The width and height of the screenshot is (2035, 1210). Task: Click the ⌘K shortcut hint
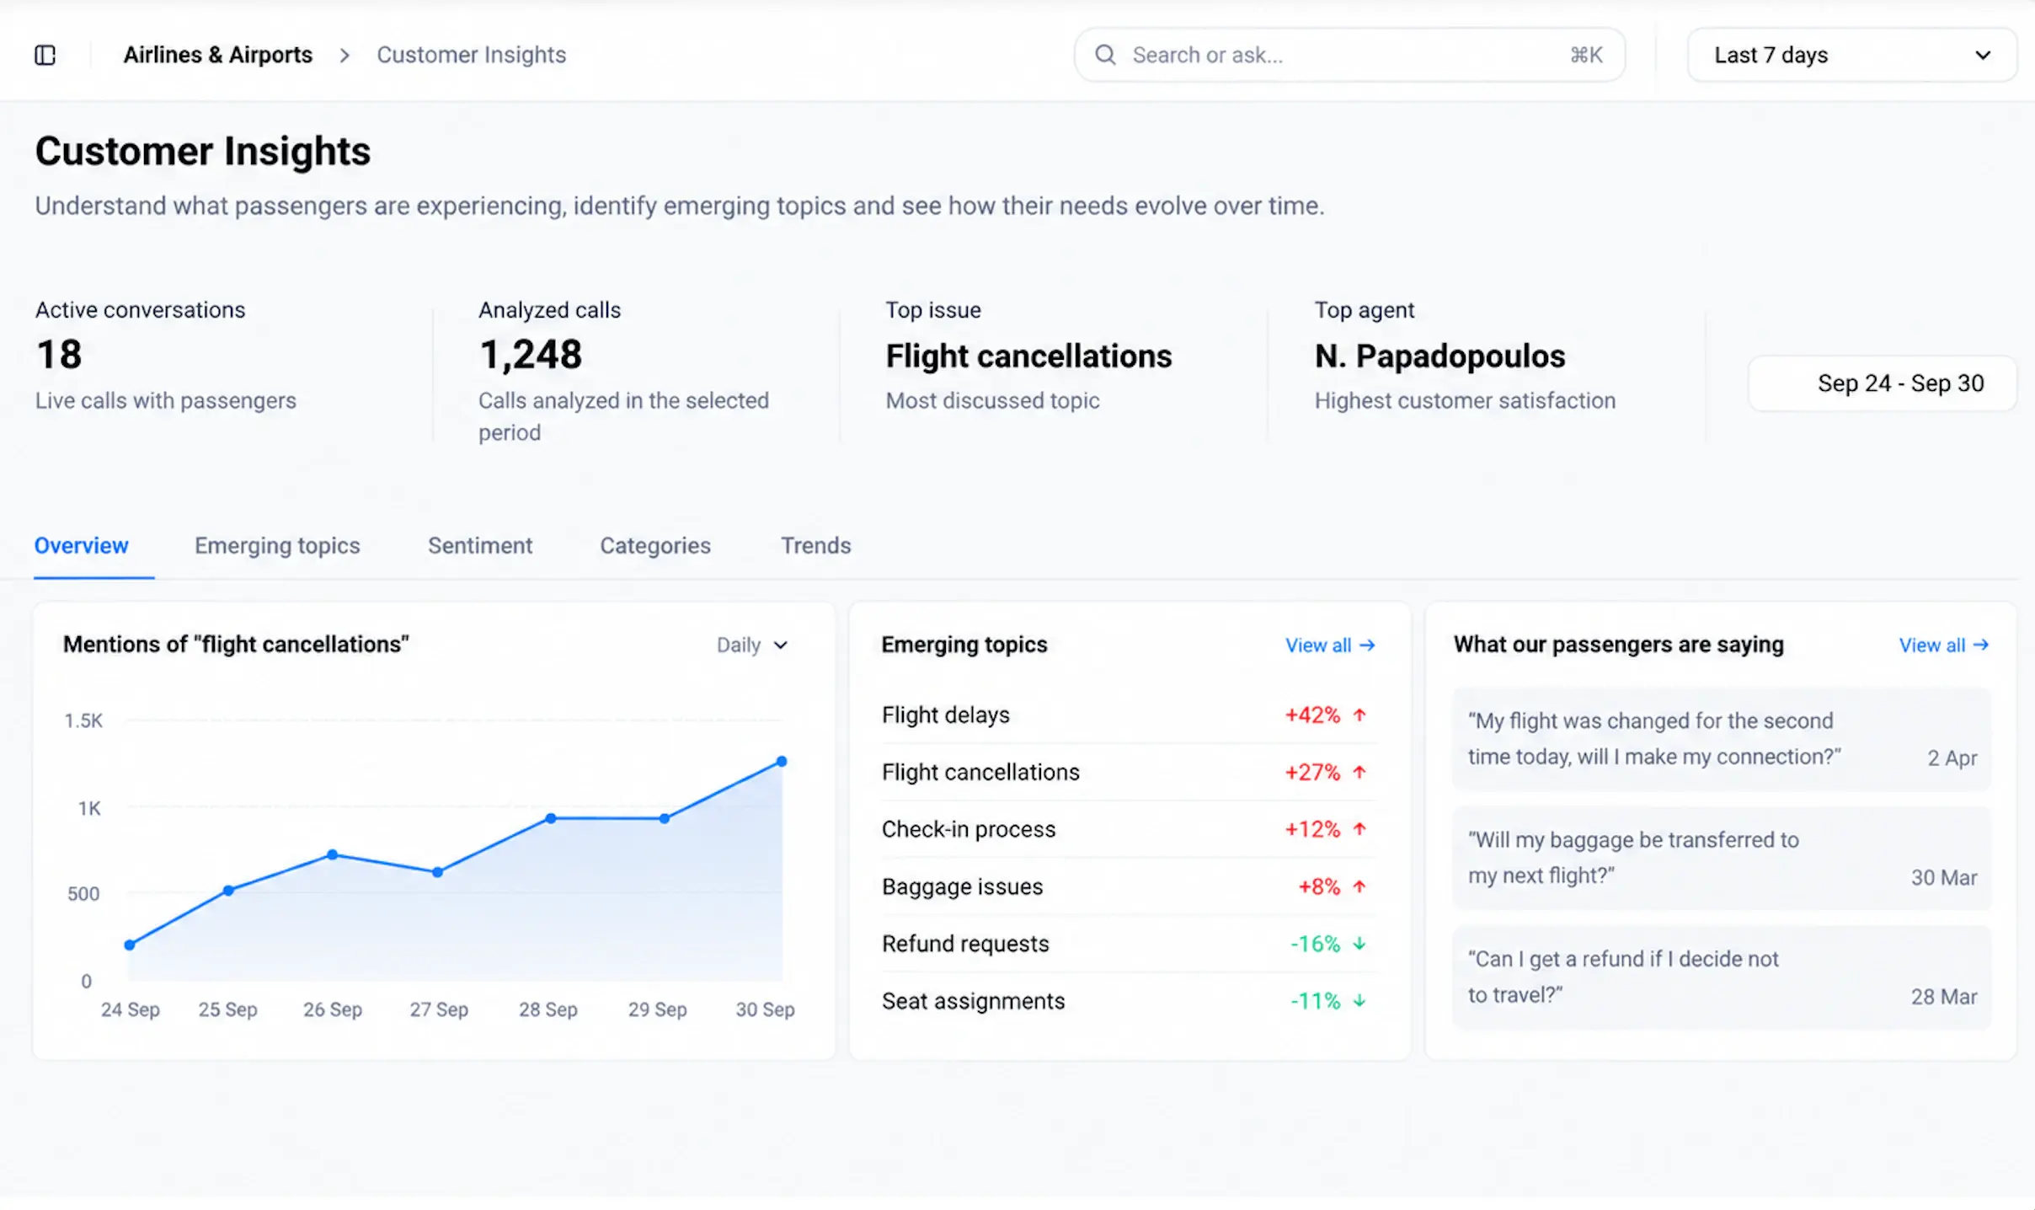point(1587,55)
